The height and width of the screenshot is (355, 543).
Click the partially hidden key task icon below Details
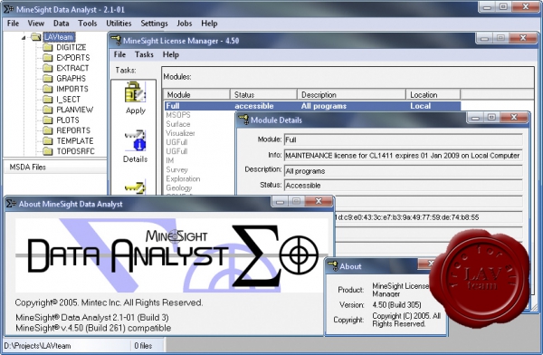tap(135, 187)
